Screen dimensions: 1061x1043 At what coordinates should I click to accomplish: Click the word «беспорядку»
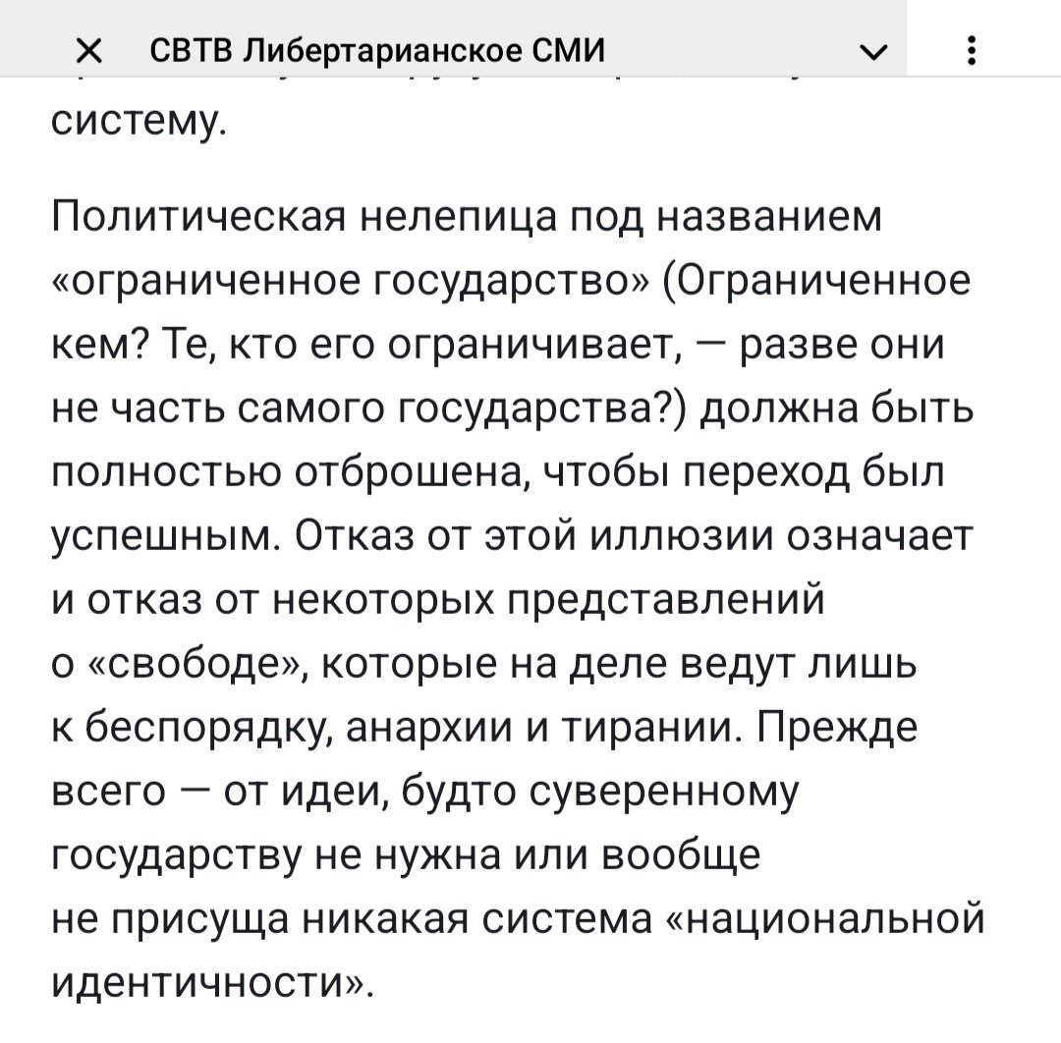[208, 729]
